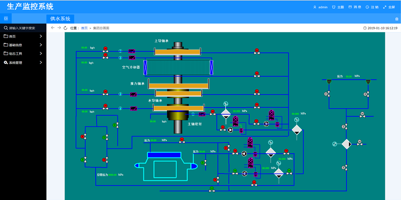Collapse the sidebar with the hamburger icon

coord(6,18)
